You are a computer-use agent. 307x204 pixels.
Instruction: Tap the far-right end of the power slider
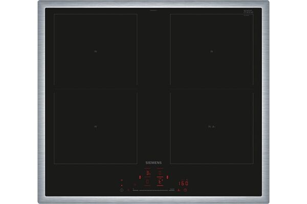click(x=173, y=190)
